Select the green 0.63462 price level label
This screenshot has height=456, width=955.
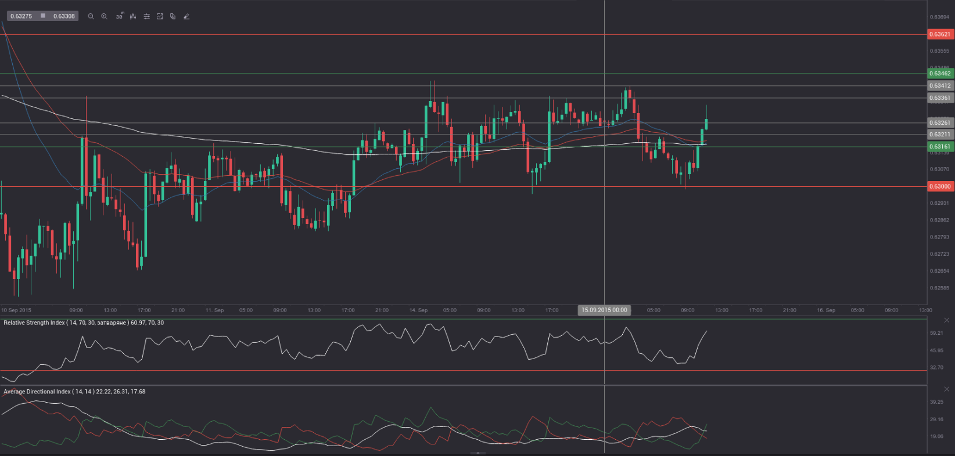tap(940, 74)
